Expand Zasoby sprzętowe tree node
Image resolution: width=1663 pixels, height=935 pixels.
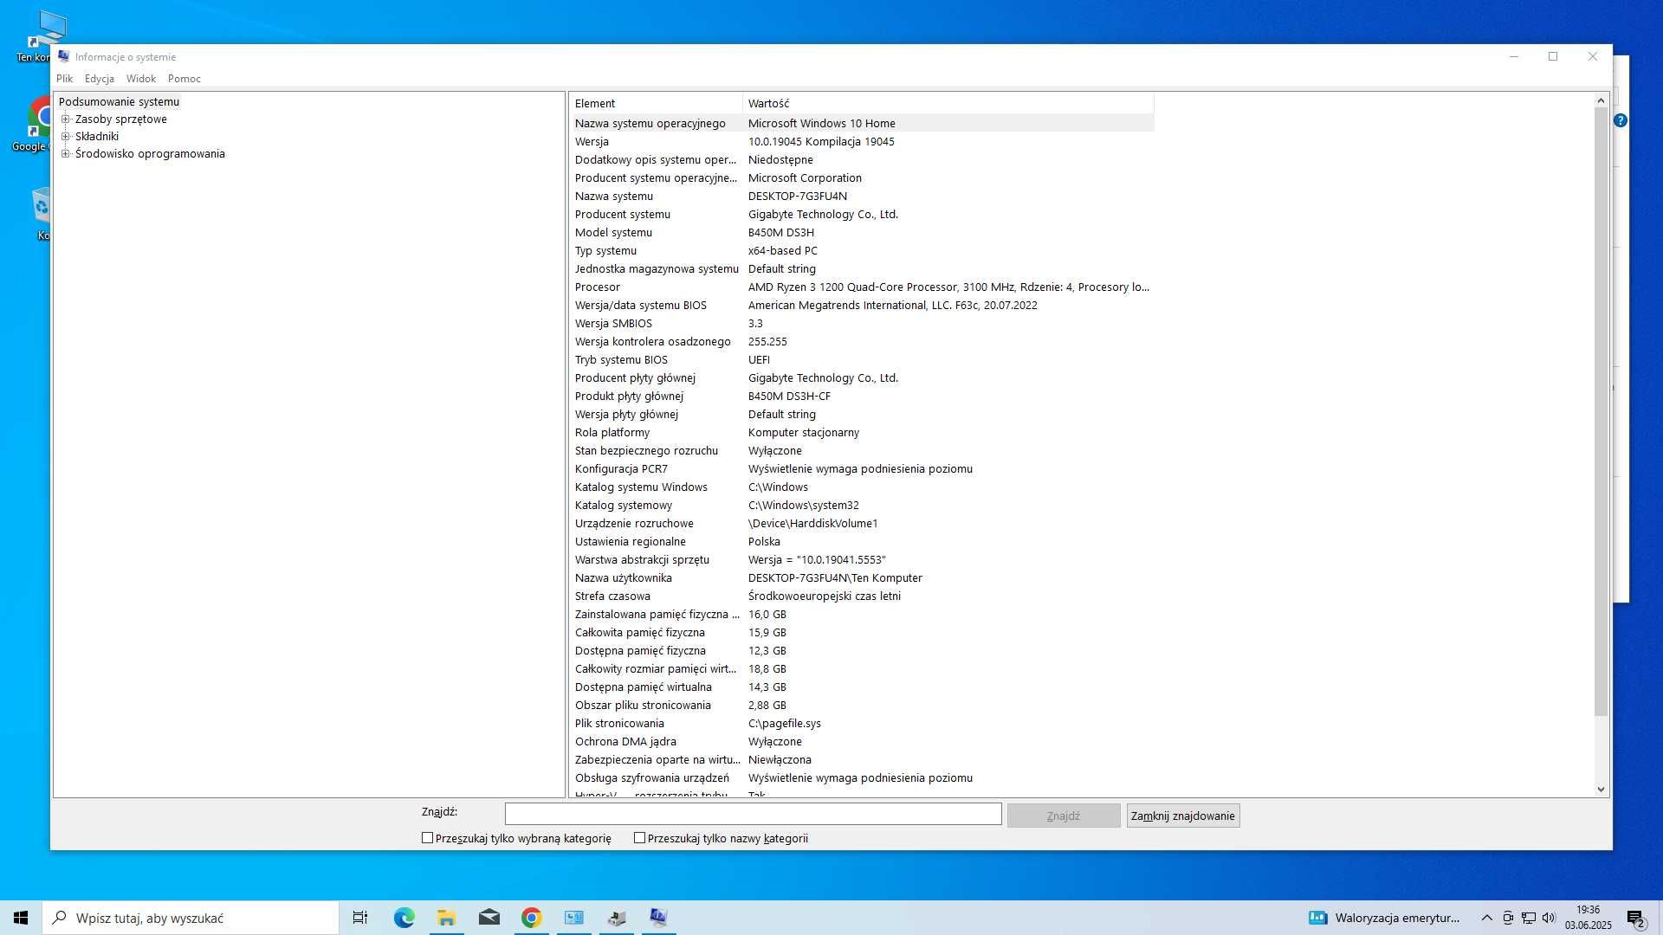(x=65, y=119)
